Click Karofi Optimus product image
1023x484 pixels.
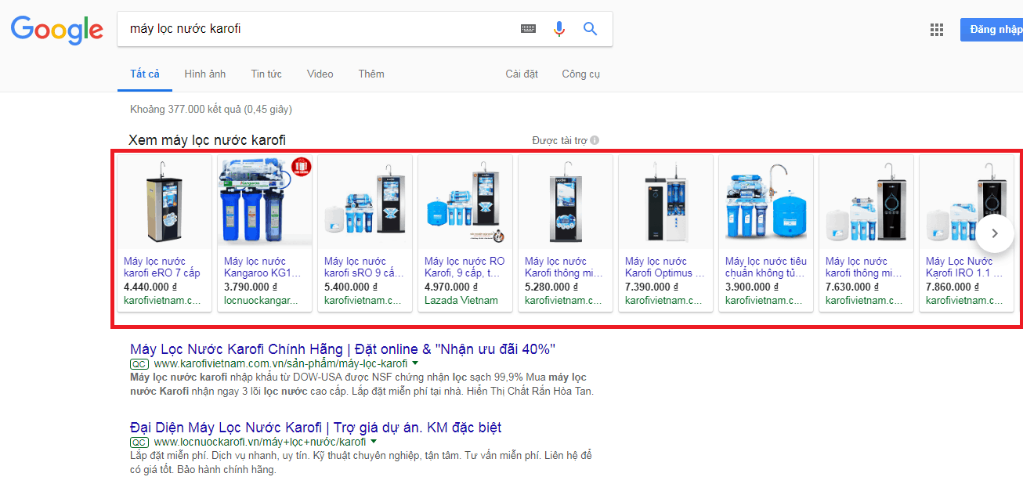(x=666, y=203)
